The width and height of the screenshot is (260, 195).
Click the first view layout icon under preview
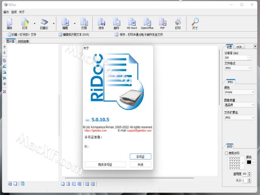tap(62, 184)
